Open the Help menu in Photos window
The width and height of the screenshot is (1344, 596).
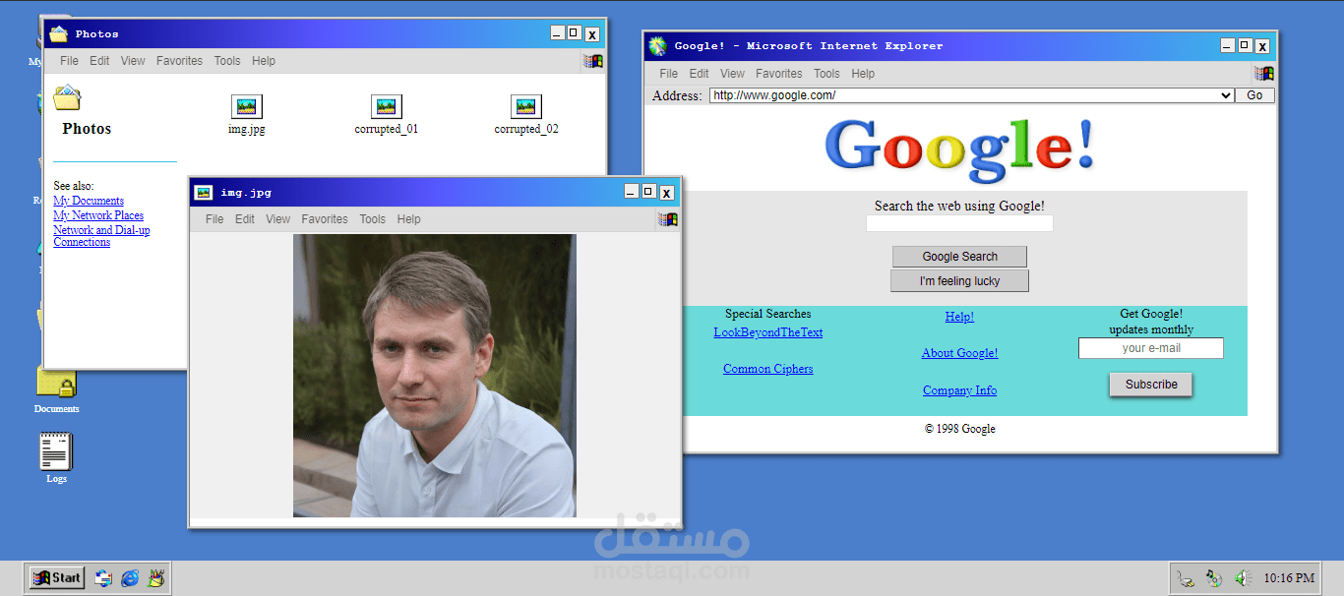[x=264, y=61]
